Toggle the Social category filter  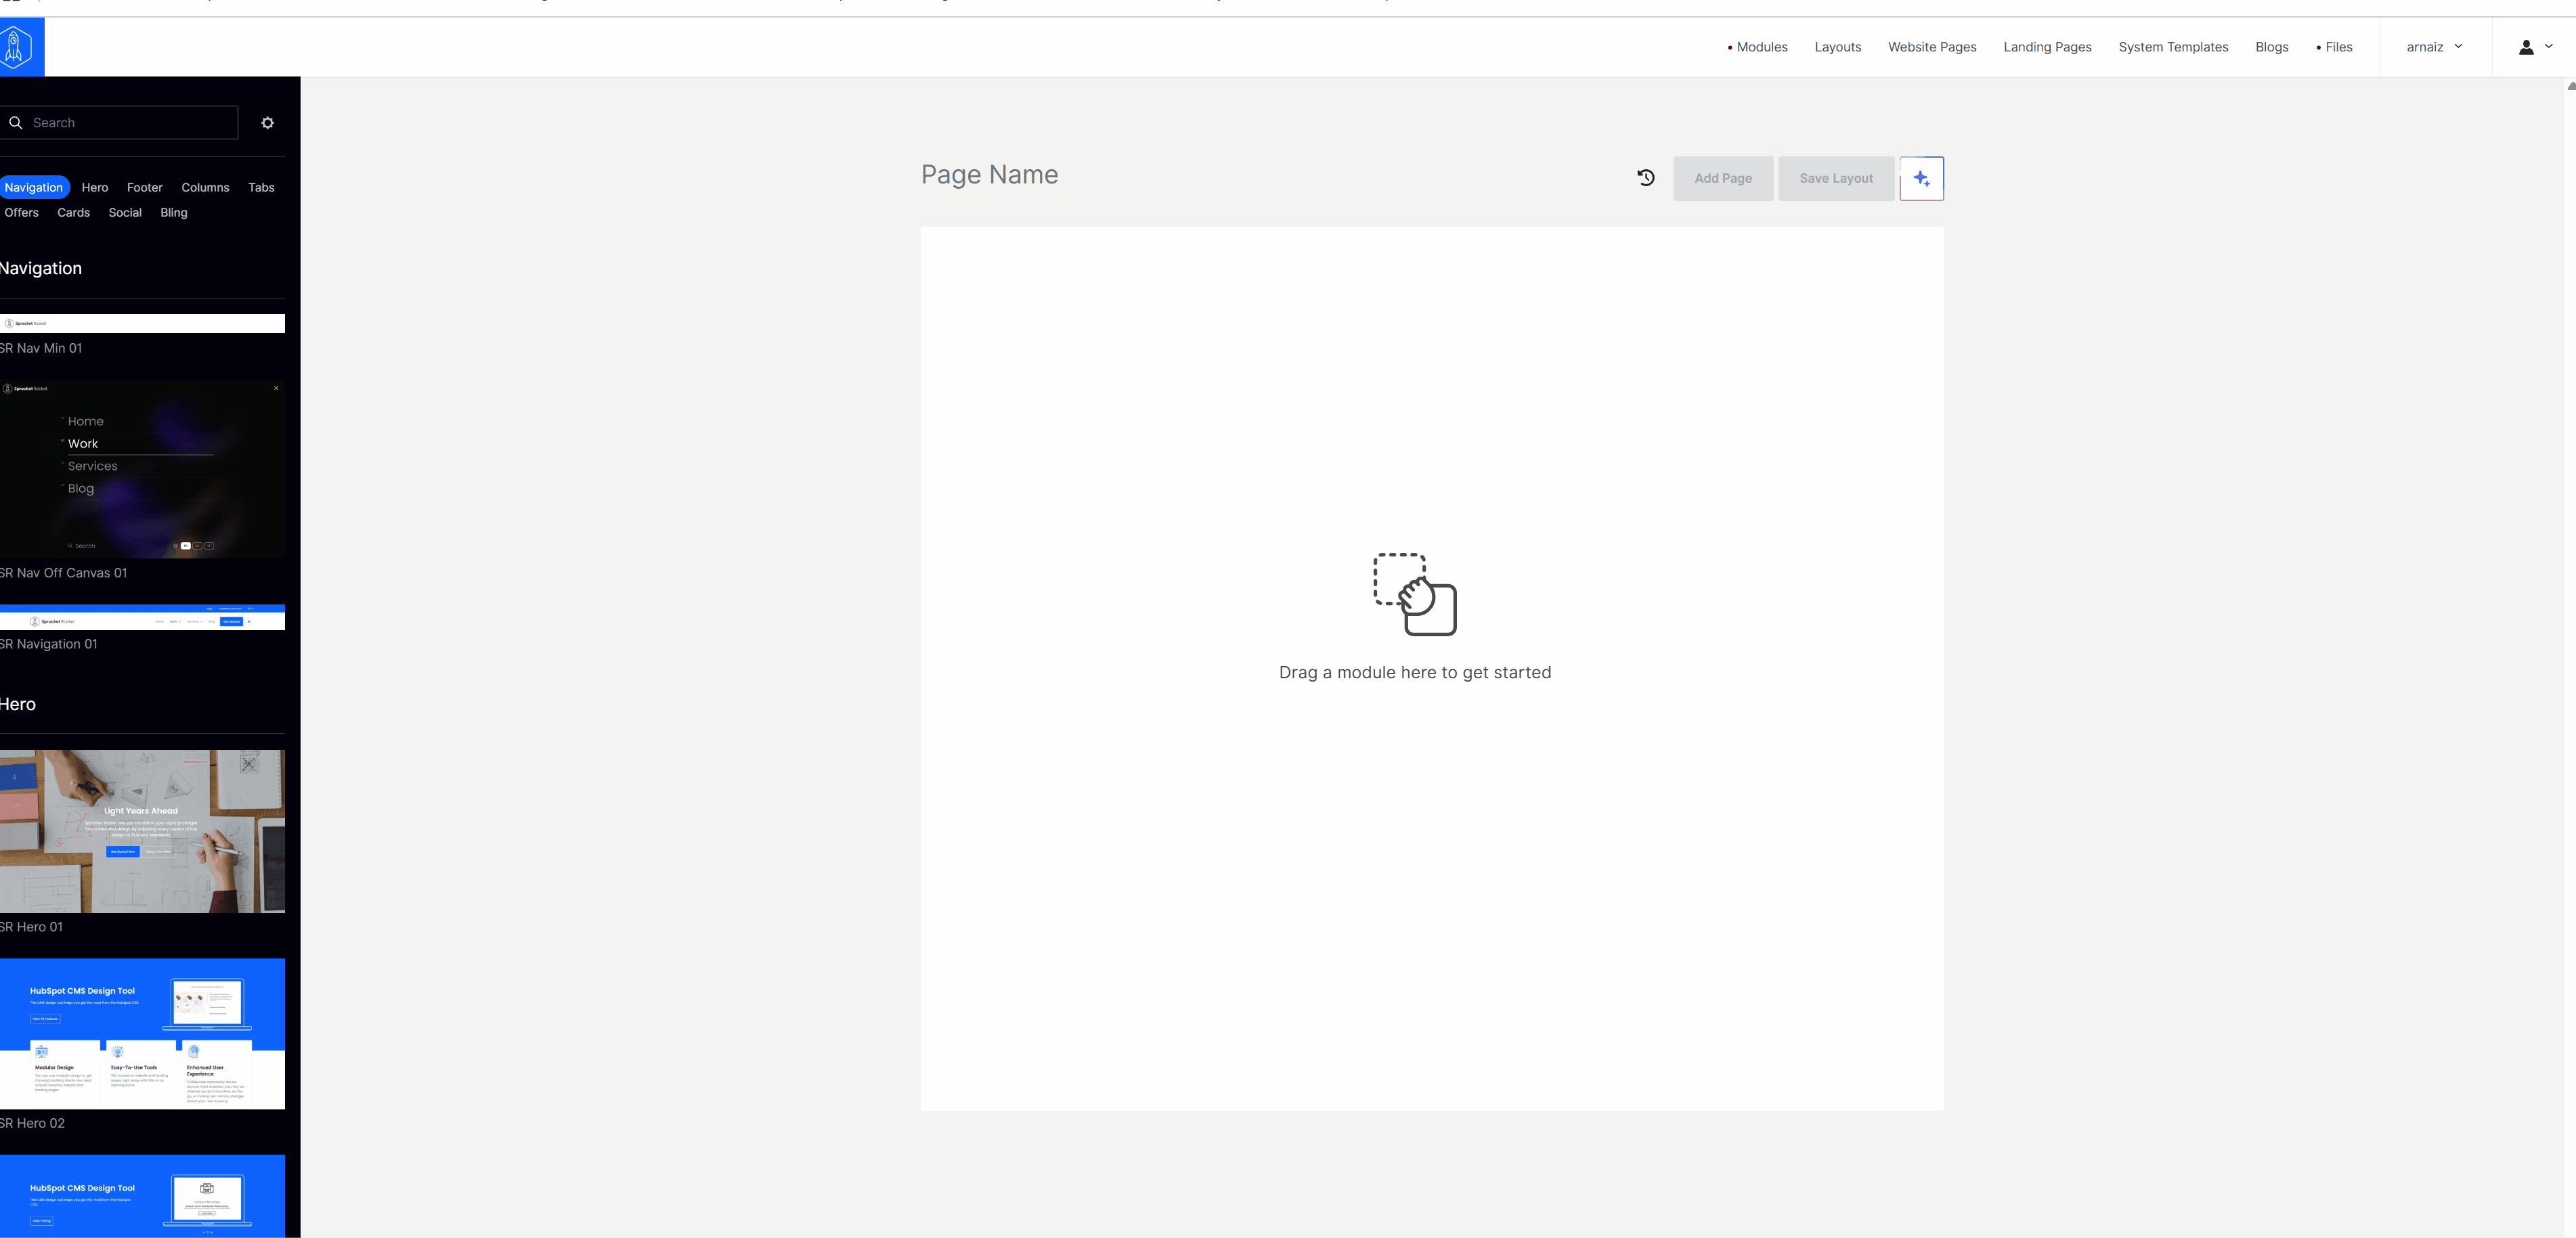125,212
